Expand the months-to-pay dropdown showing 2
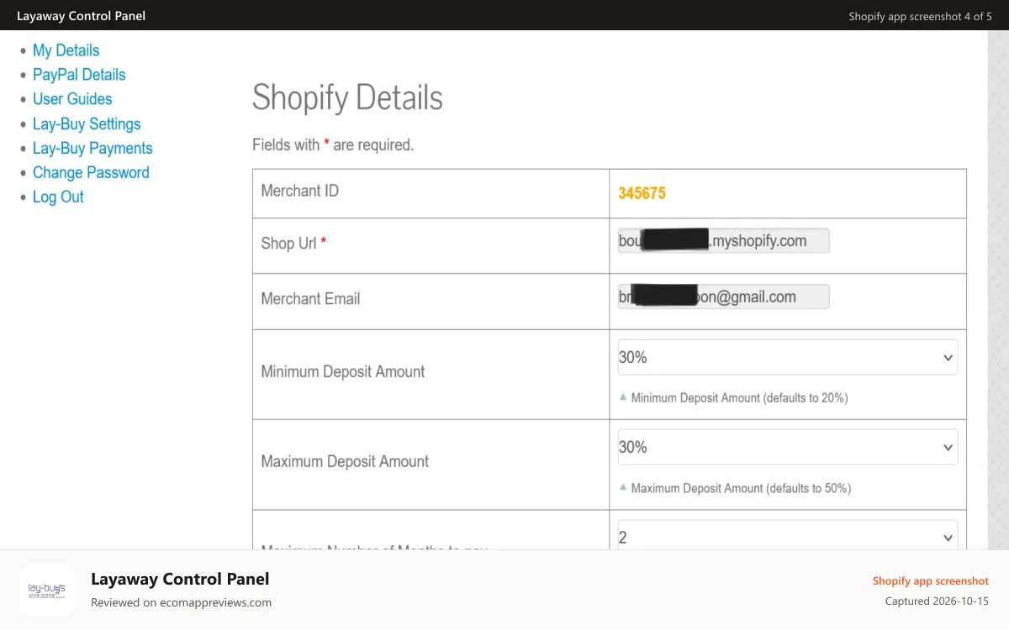Screen dimensions: 1009x630 (x=788, y=536)
